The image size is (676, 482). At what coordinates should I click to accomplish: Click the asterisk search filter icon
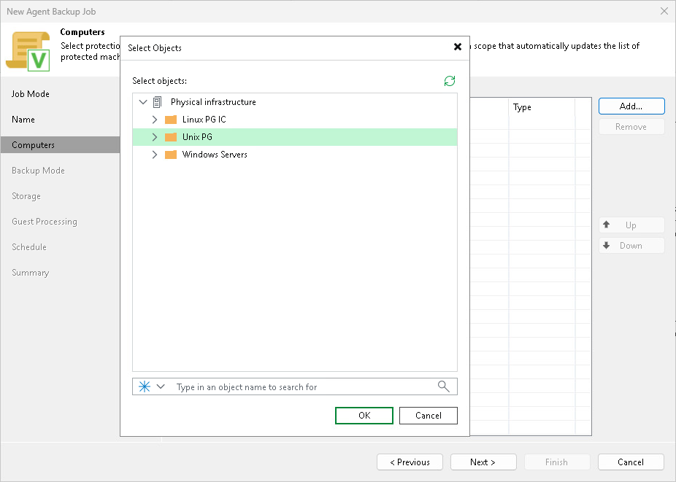145,386
